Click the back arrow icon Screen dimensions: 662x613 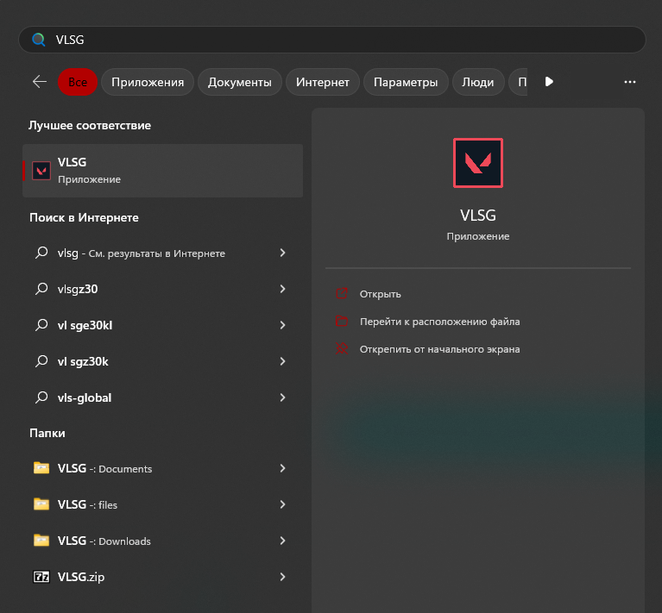40,82
